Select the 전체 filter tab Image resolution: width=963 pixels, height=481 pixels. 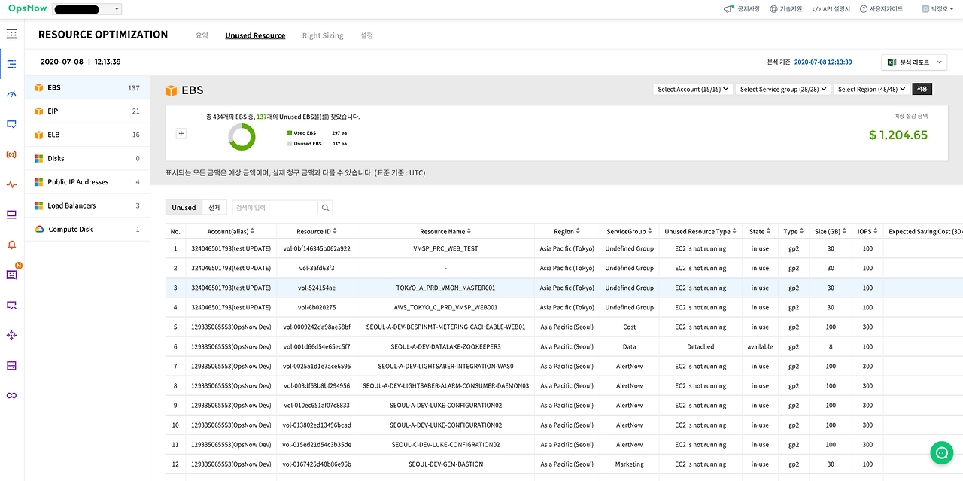pyautogui.click(x=214, y=208)
